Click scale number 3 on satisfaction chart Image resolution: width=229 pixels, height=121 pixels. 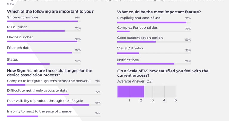(152, 100)
